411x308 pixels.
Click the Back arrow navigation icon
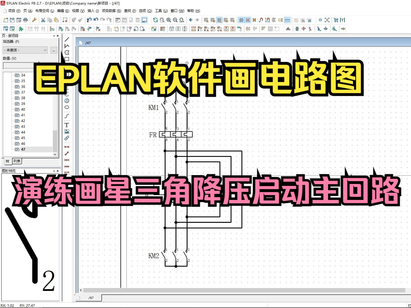(x=191, y=20)
